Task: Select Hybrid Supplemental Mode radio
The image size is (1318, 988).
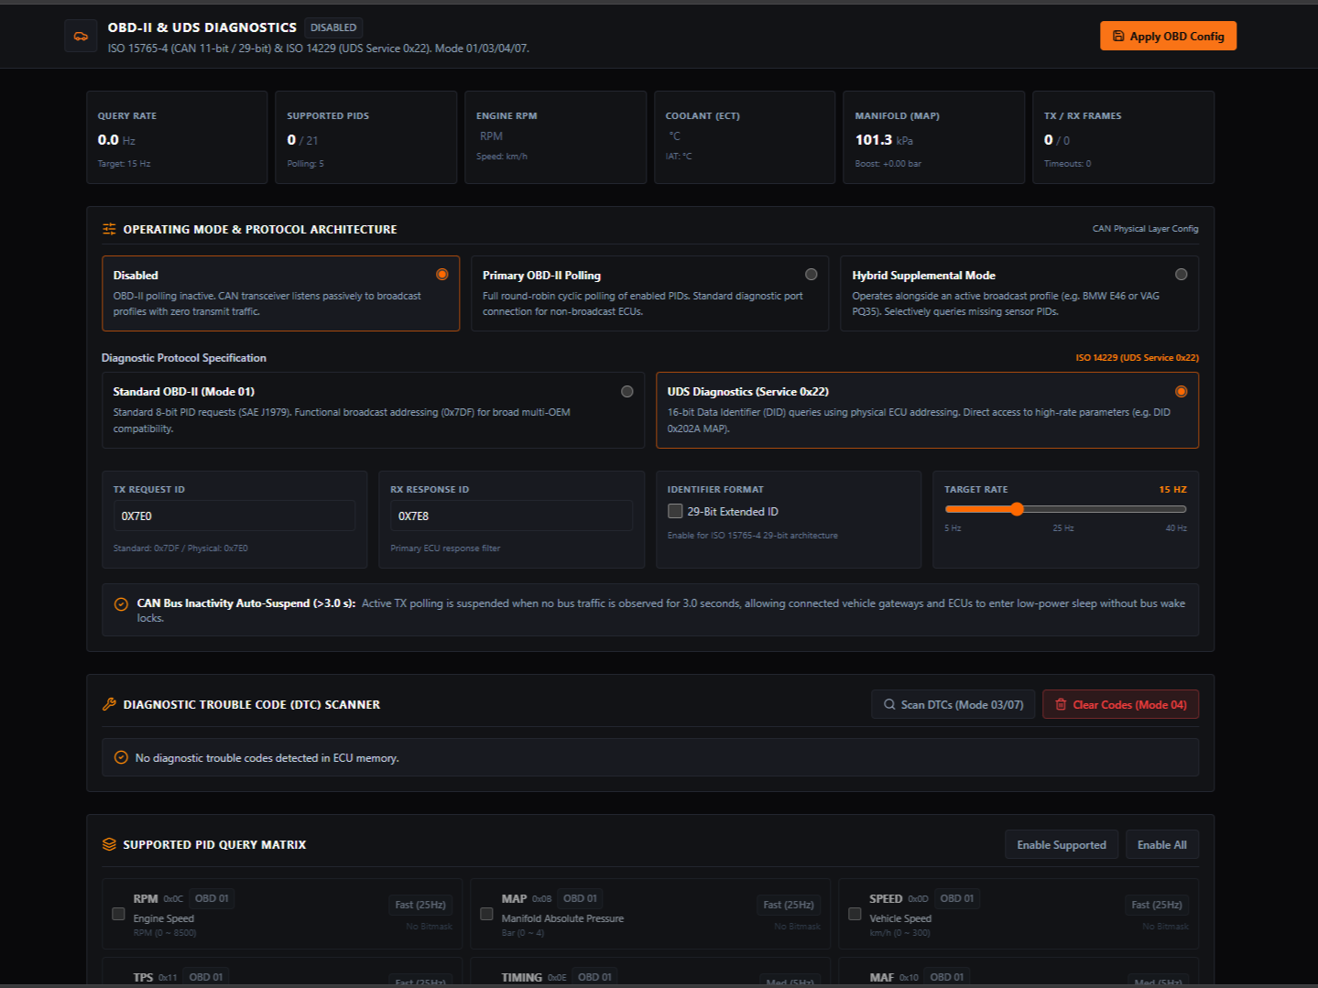Action: [1182, 275]
